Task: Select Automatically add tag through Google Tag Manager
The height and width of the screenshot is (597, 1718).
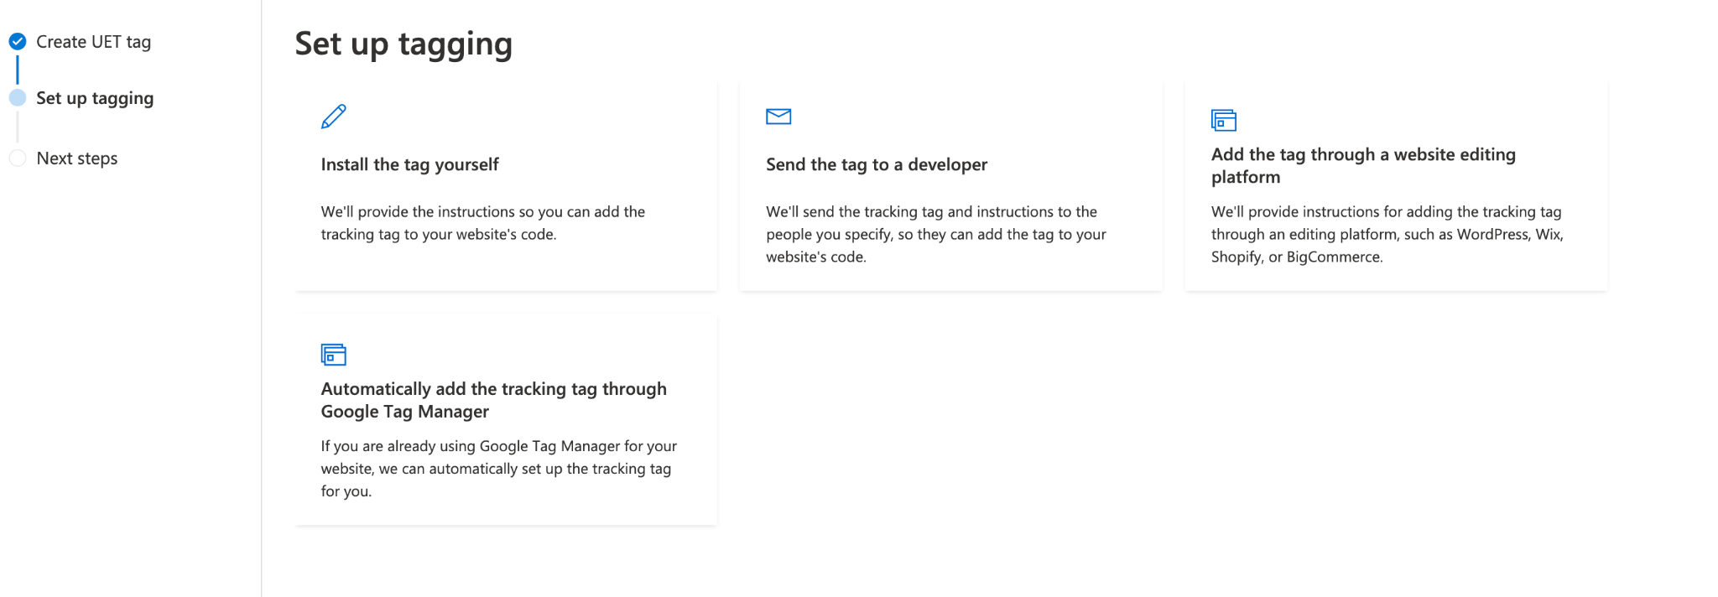Action: (x=493, y=400)
